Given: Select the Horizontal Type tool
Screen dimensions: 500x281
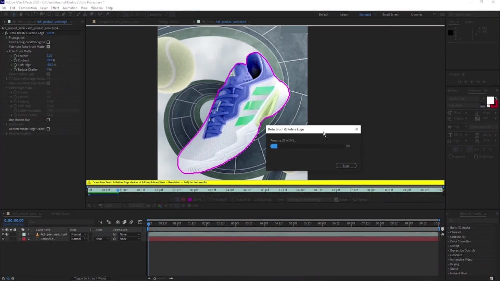Looking at the screenshot, I should [x=71, y=14].
